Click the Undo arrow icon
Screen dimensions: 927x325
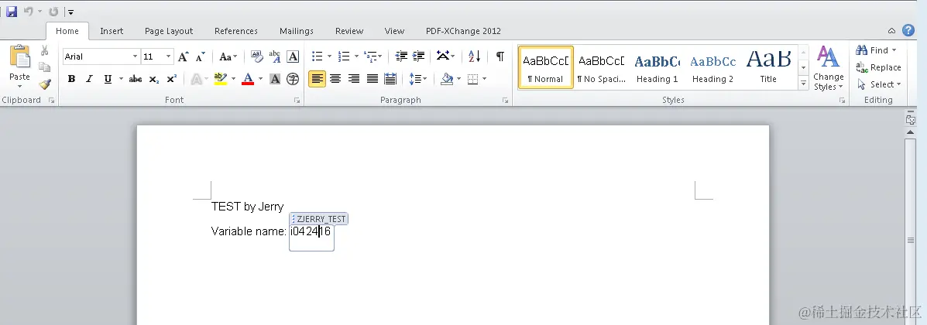pyautogui.click(x=29, y=12)
